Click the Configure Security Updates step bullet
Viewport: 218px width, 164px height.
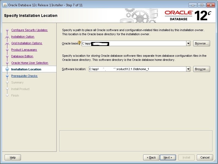pos(7,30)
